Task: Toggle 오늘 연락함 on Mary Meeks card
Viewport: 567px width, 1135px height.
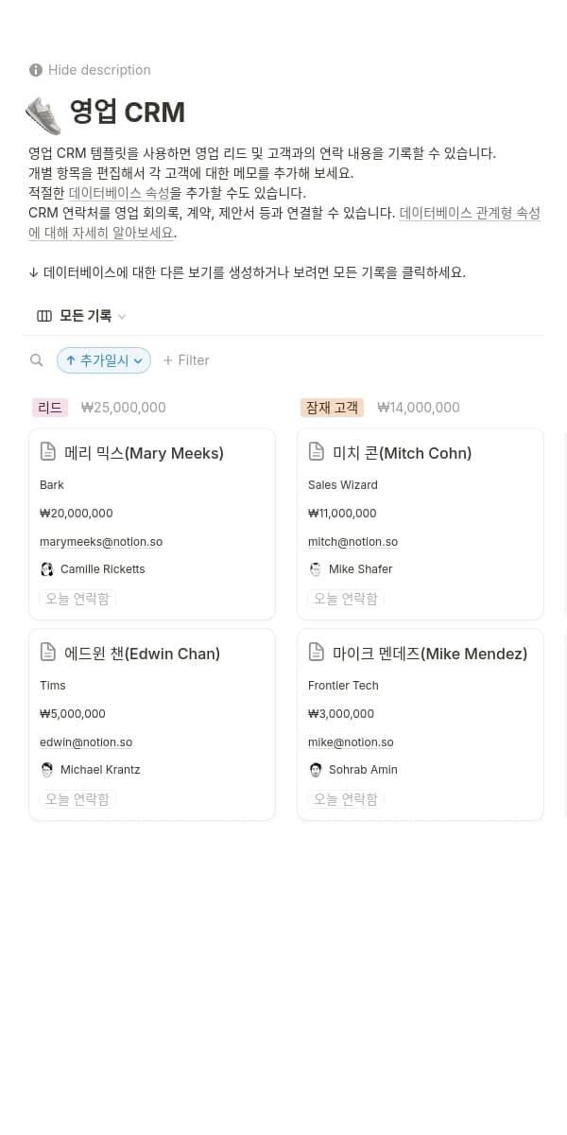Action: pyautogui.click(x=77, y=599)
